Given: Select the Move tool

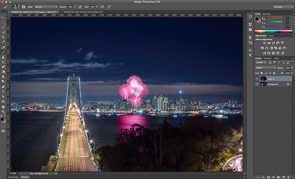Looking at the screenshot, I should [x=3, y=17].
